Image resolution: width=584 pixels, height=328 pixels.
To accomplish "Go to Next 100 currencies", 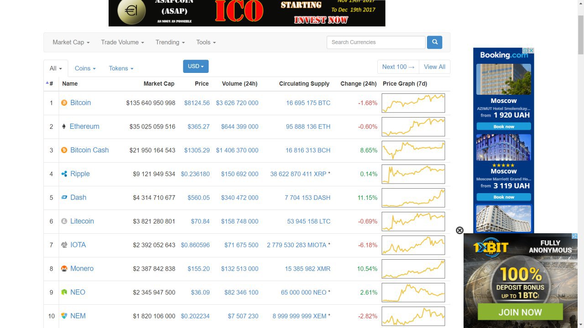I will coord(398,67).
